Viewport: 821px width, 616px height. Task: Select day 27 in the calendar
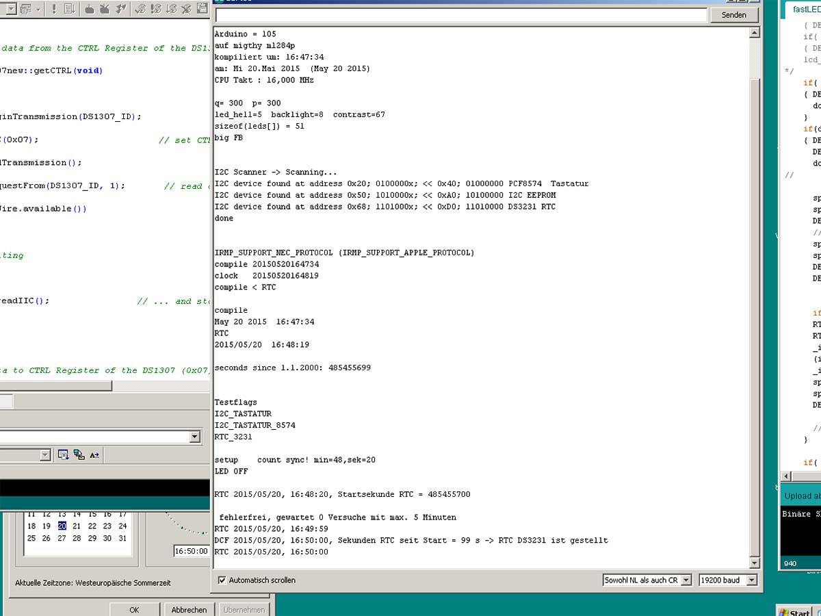[62, 538]
